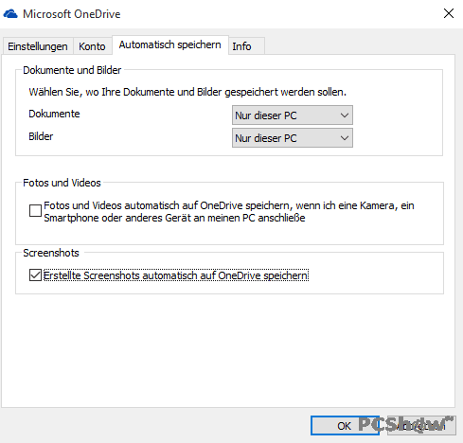Viewport: 463px width, 443px height.
Task: Click the Fotos und Videos group heading
Action: click(x=62, y=183)
